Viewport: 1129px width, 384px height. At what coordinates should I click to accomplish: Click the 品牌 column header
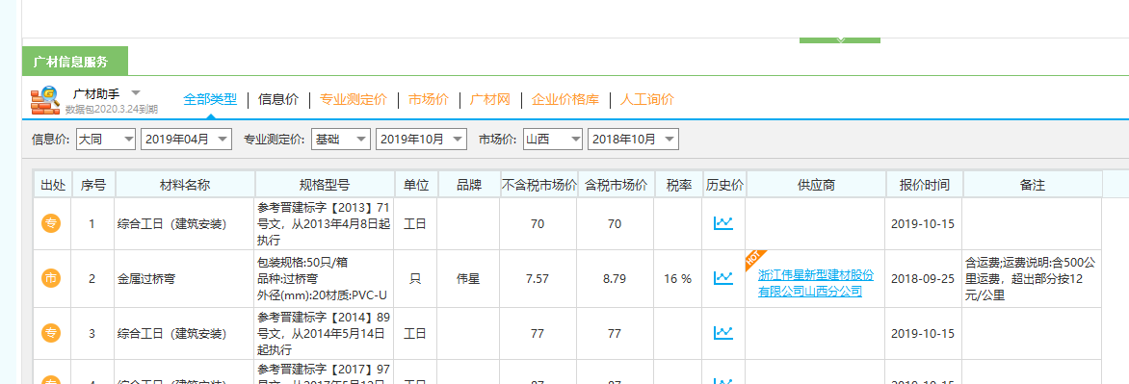469,185
